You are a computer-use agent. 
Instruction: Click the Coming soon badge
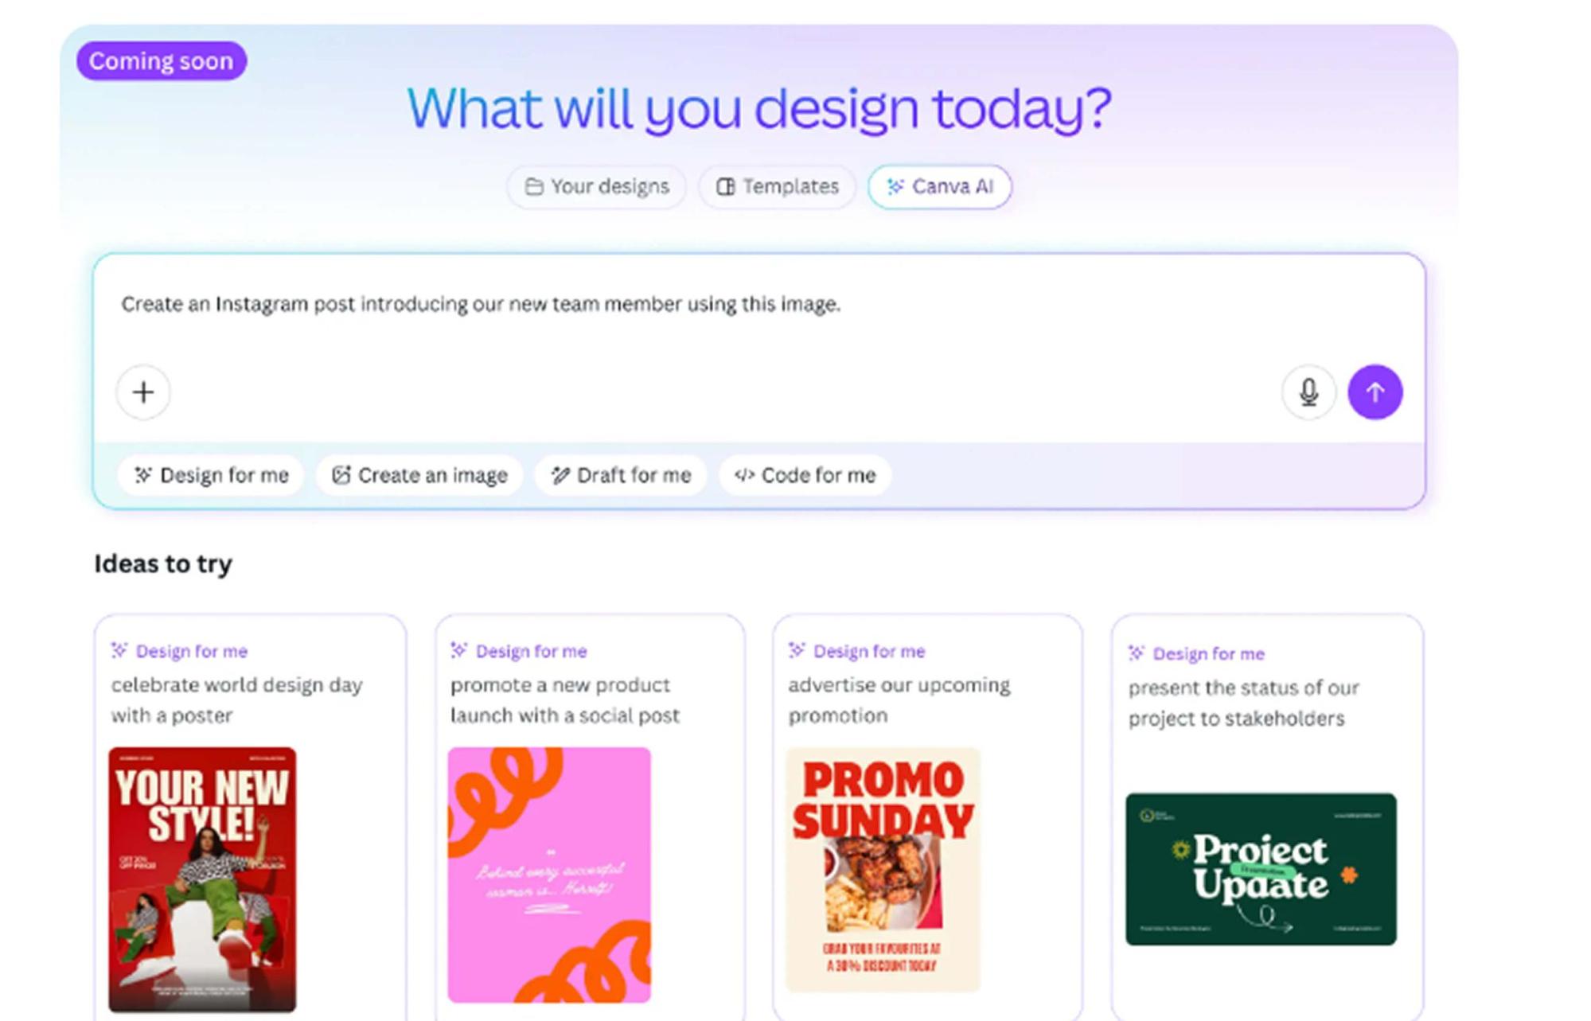pyautogui.click(x=162, y=61)
